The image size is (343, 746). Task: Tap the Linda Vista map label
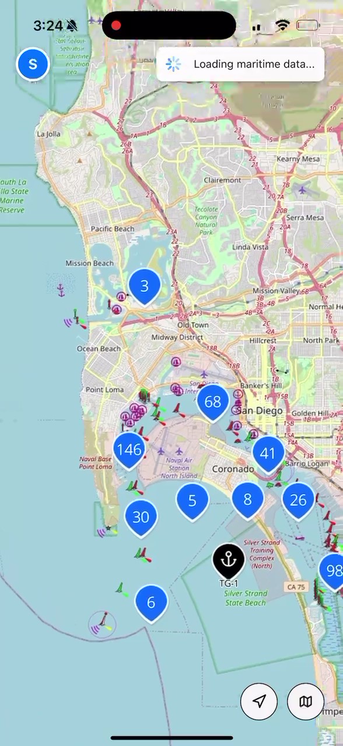pos(250,247)
